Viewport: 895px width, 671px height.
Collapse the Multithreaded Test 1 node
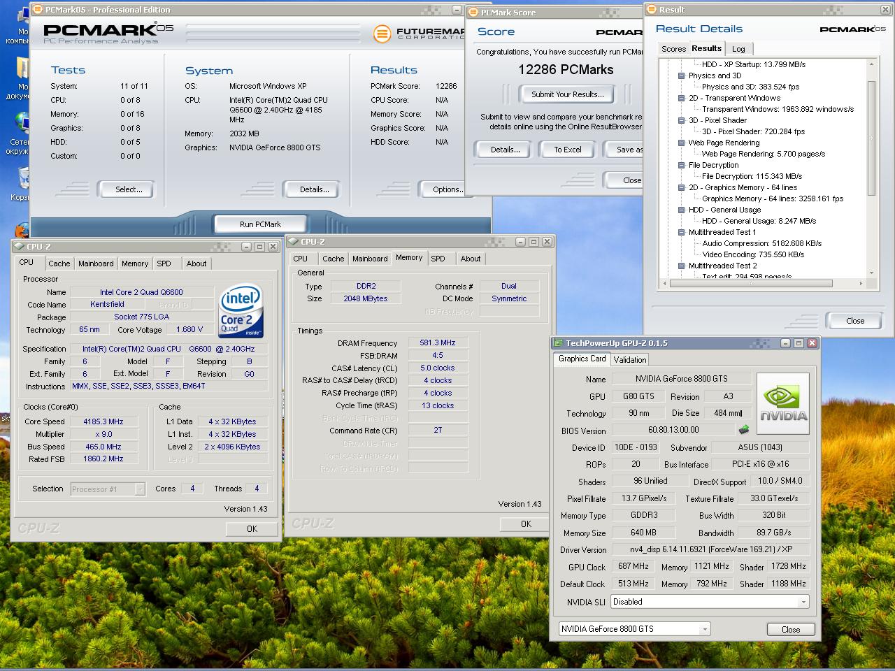pyautogui.click(x=681, y=232)
